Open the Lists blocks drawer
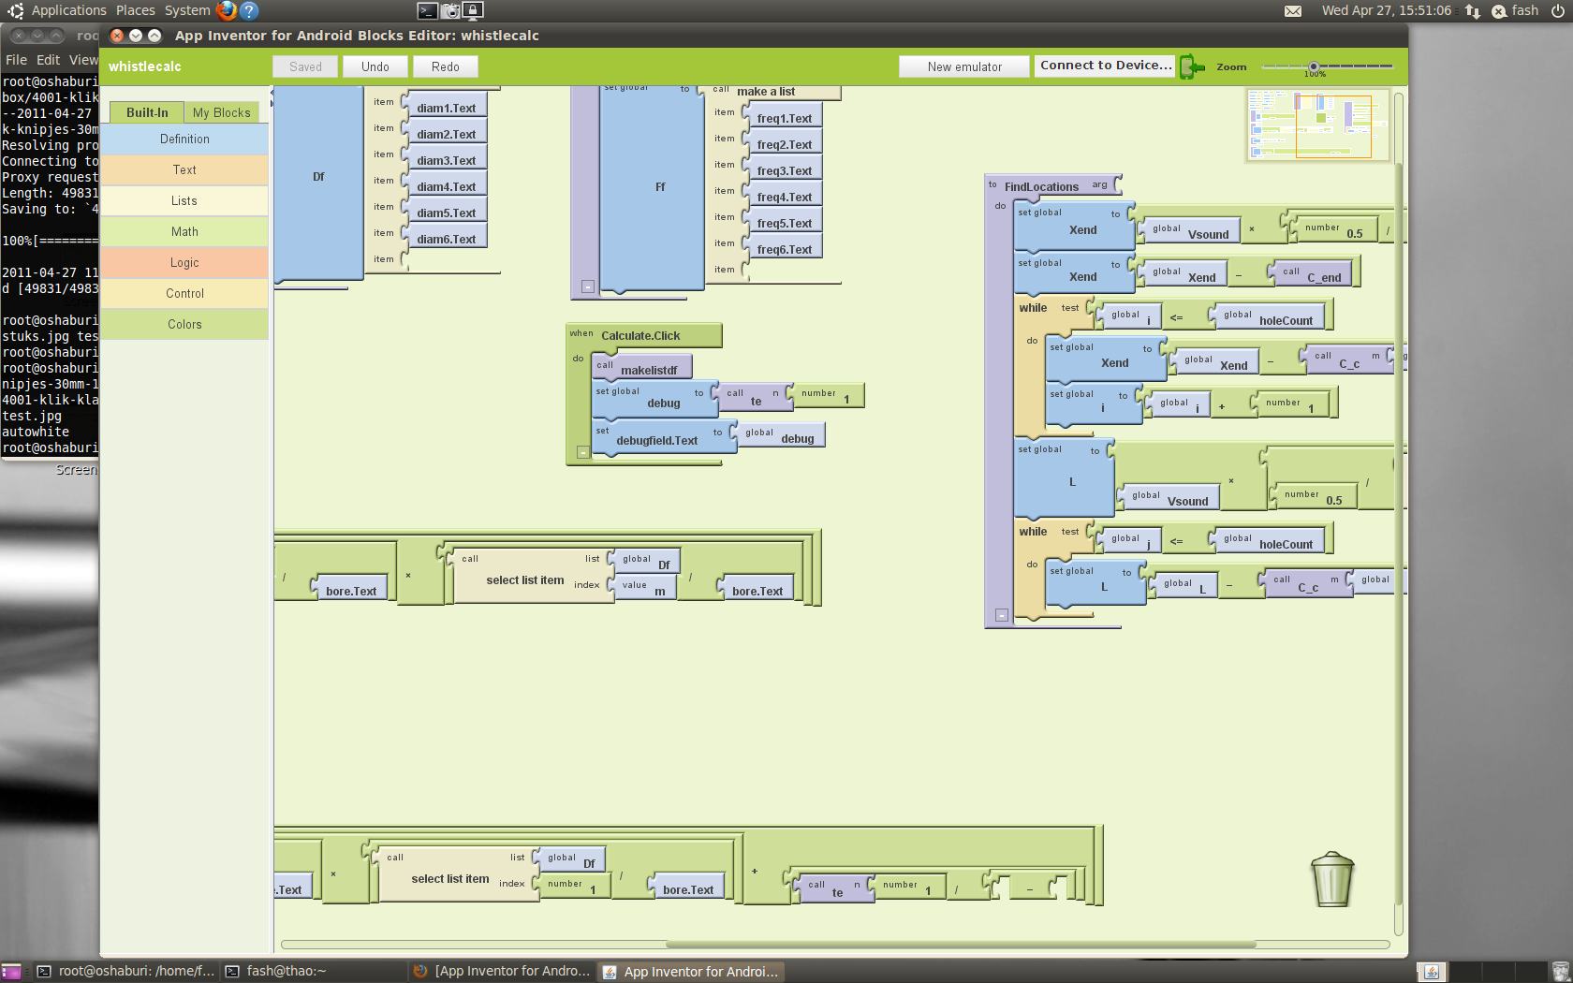The height and width of the screenshot is (983, 1573). [184, 200]
